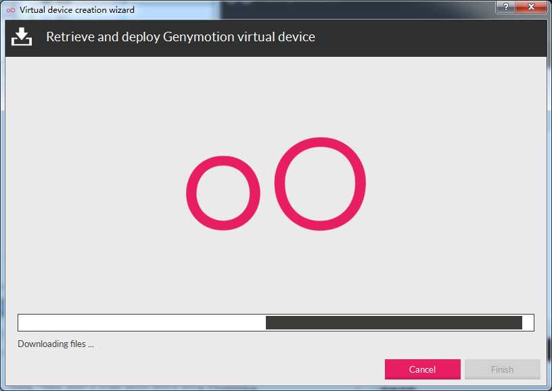Click the 'Virtual device creation wizard' title text
The width and height of the screenshot is (552, 391).
(x=77, y=10)
